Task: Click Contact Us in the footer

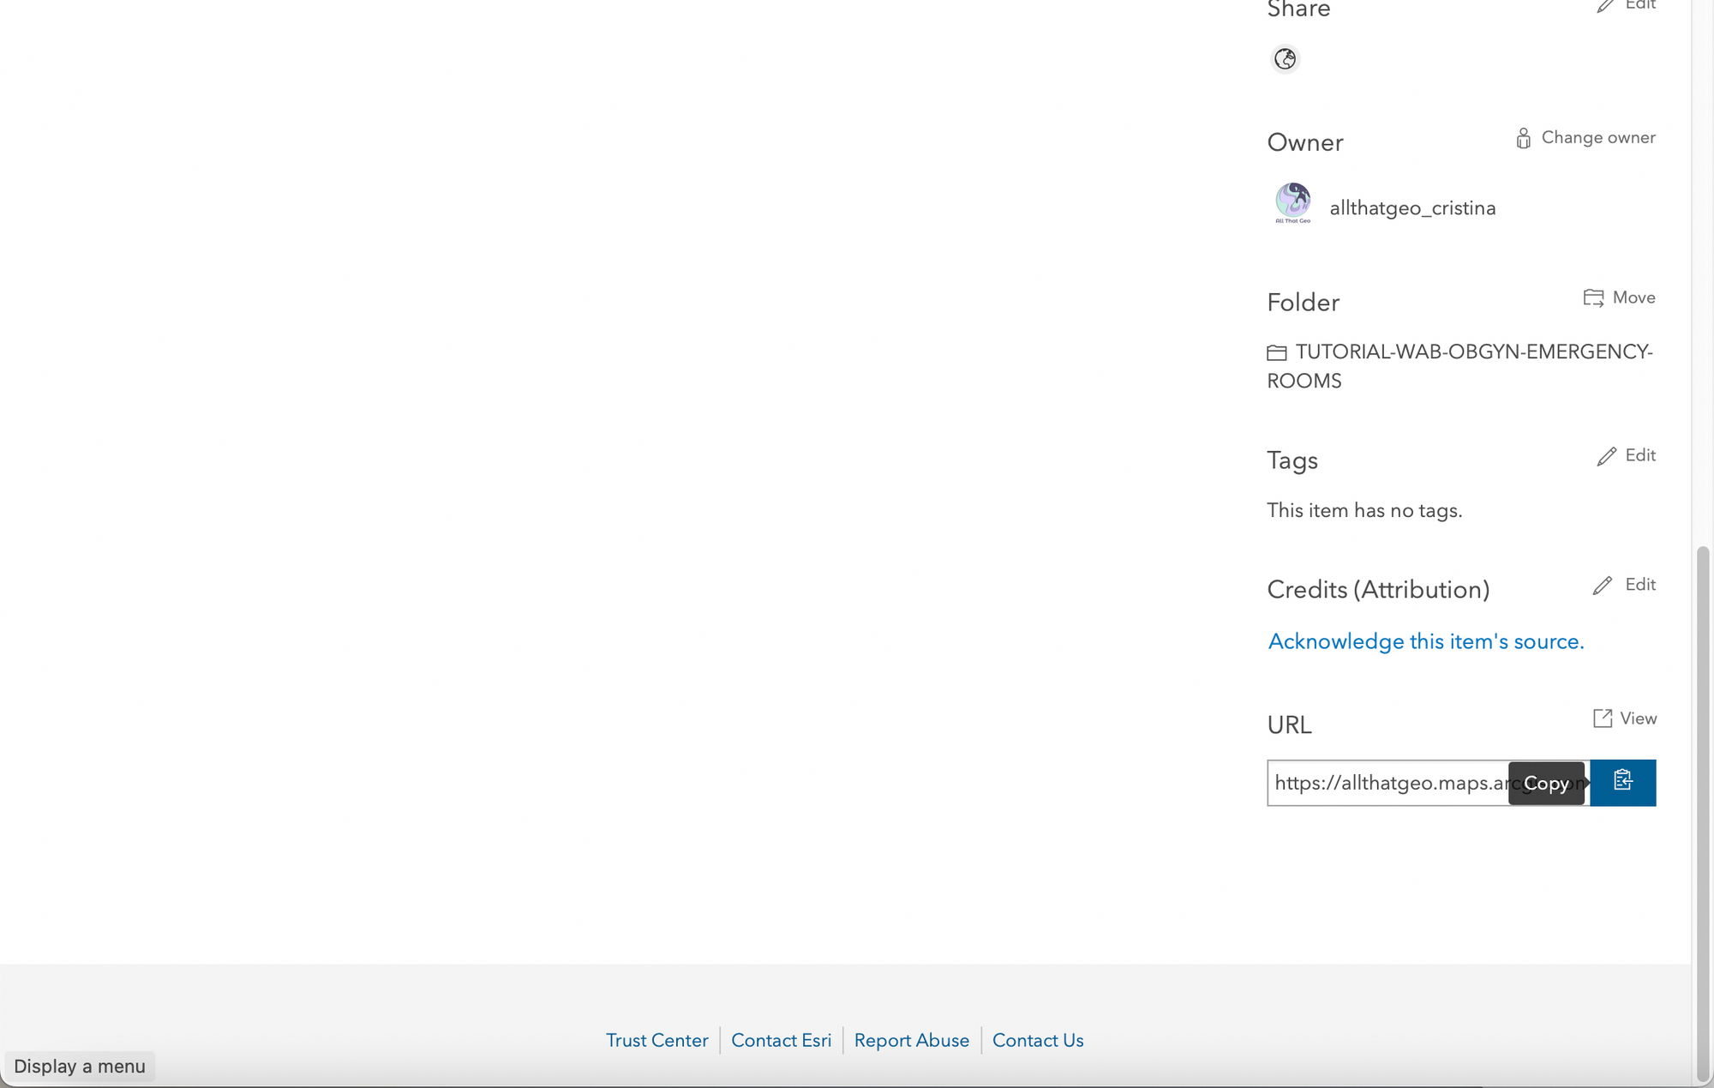Action: pos(1037,1040)
